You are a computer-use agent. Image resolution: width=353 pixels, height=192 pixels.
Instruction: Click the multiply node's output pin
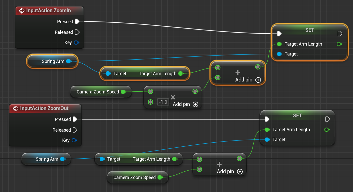coord(195,91)
